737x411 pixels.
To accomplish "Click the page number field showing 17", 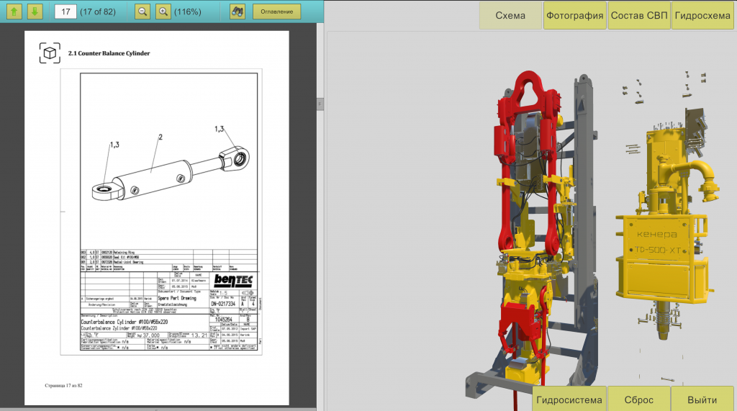I will 65,12.
